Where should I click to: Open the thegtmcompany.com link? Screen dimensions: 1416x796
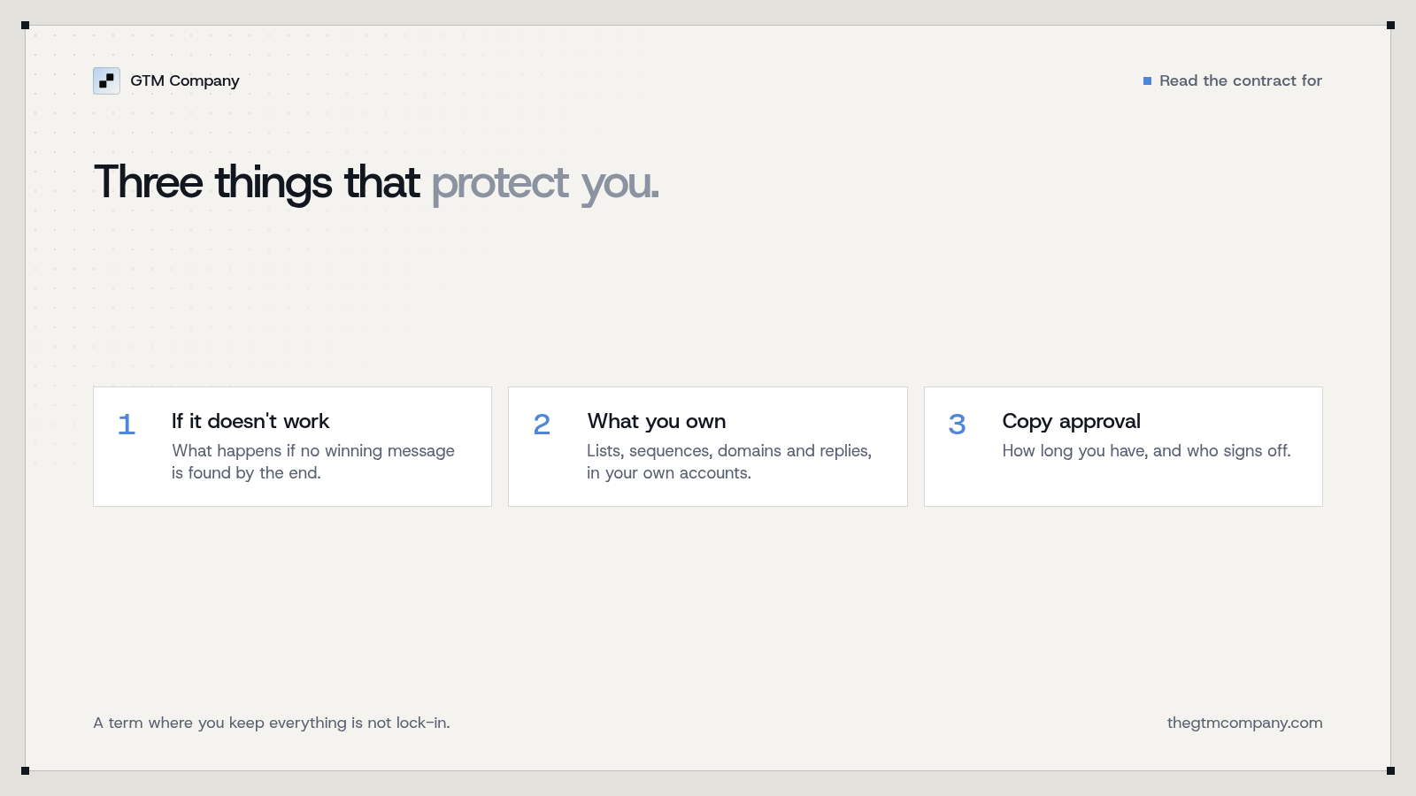point(1244,723)
